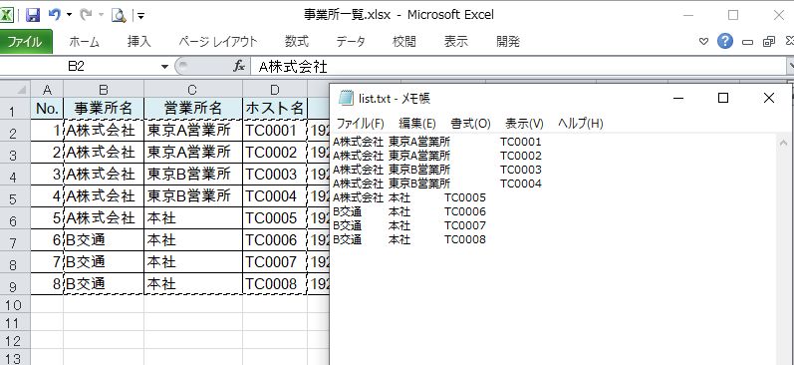794x365 pixels.
Task: Click the blue Excel Help question mark
Action: point(725,41)
